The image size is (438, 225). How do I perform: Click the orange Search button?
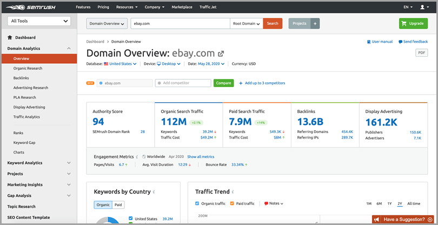click(x=273, y=24)
